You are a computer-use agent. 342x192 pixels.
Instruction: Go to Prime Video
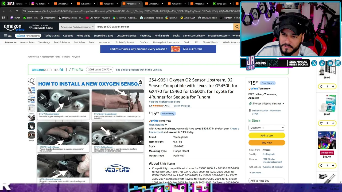point(83,36)
